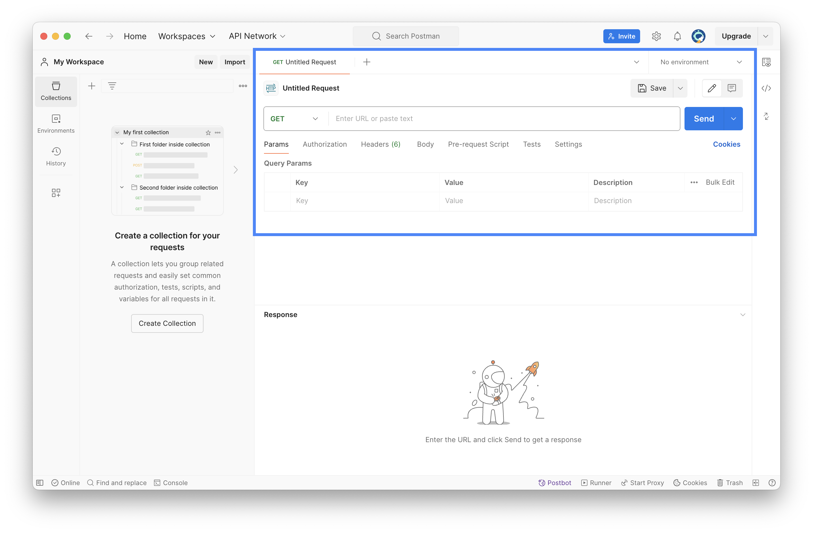Screen dimensions: 813x533
Task: Open the two-pane layout icon in status bar
Action: point(755,482)
